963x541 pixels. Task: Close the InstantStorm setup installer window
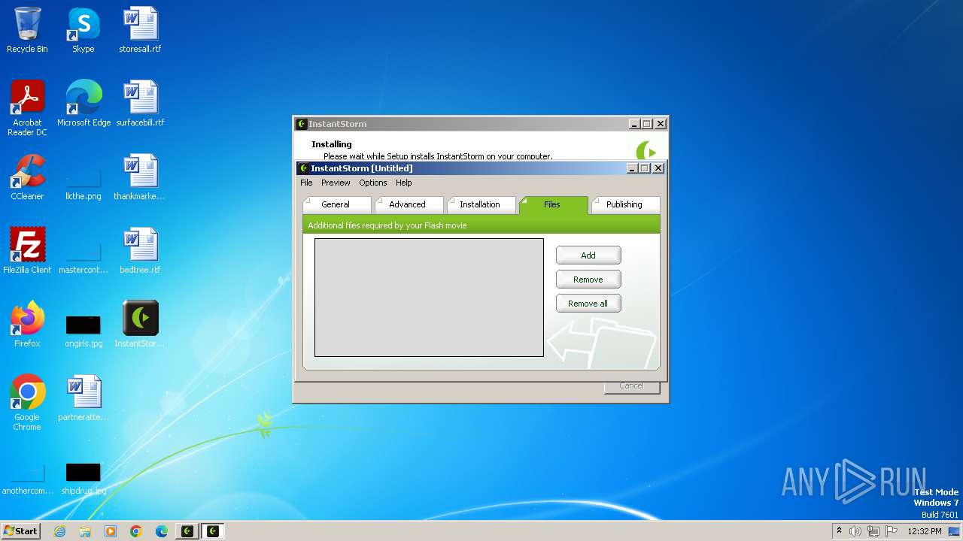tap(661, 124)
